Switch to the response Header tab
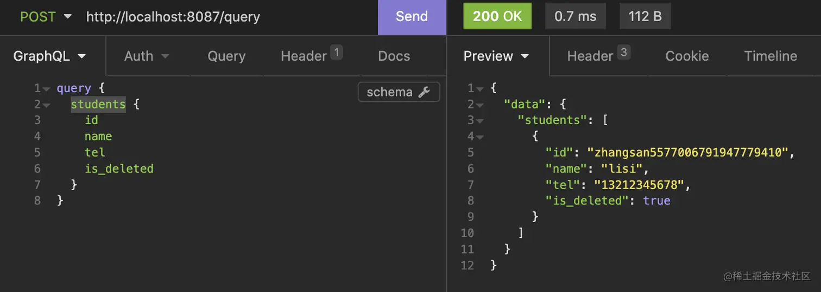This screenshot has height=292, width=821. [598, 56]
